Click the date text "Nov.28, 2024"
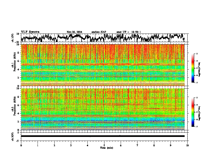Screen dimensions: 211x163 pos(74,32)
